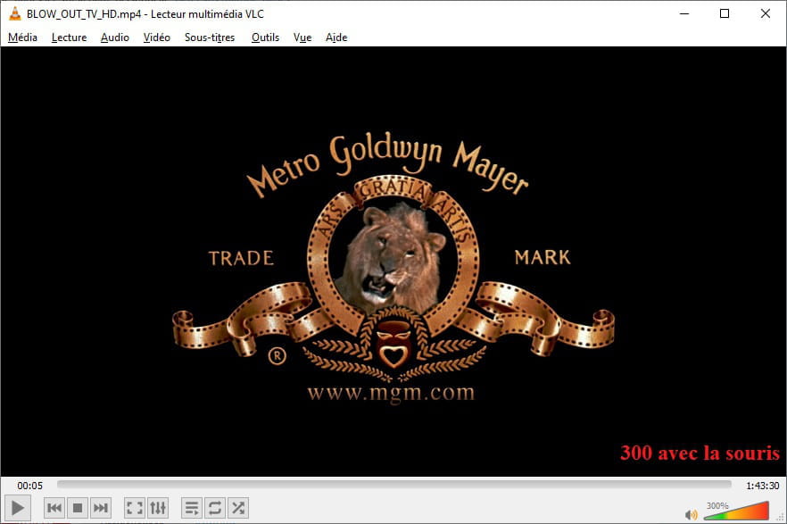Open the Lecture menu
Viewport: 787px width, 524px height.
pyautogui.click(x=70, y=37)
